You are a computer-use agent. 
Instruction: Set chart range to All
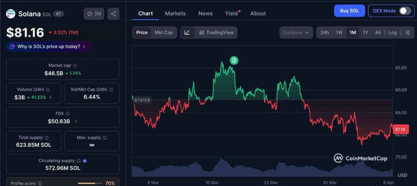378,33
